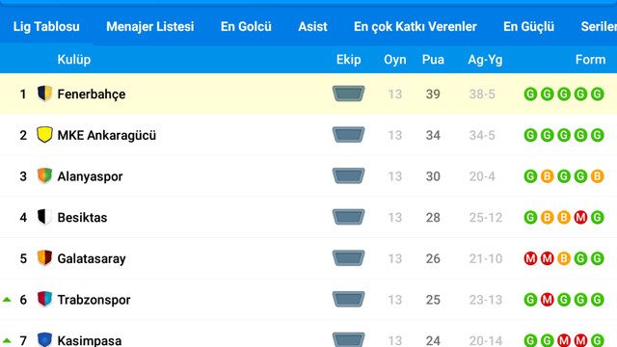Open Alanyaspor's squad pitch icon
Screen dimensions: 617x347
348,175
